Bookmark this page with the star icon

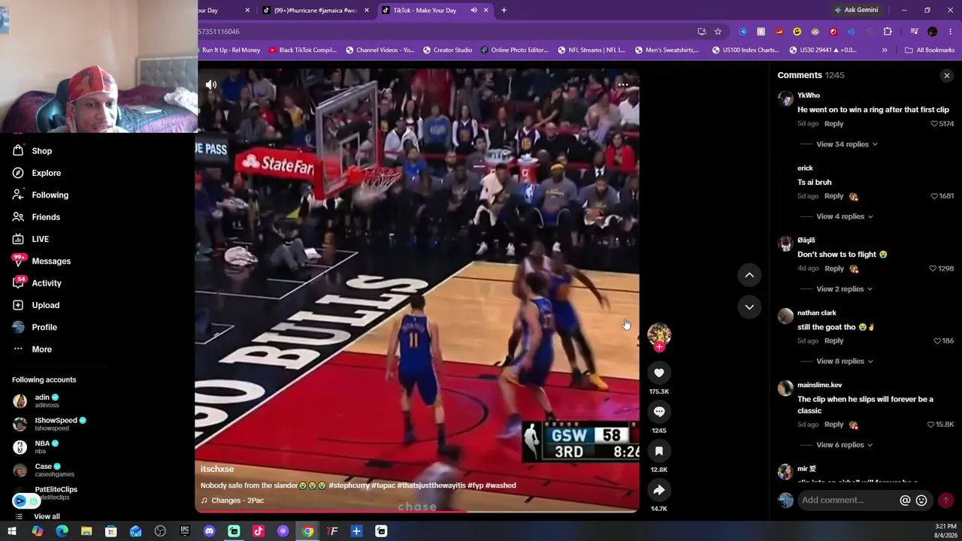[718, 32]
